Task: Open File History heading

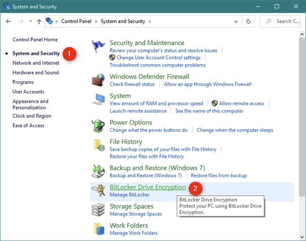Action: pyautogui.click(x=126, y=142)
